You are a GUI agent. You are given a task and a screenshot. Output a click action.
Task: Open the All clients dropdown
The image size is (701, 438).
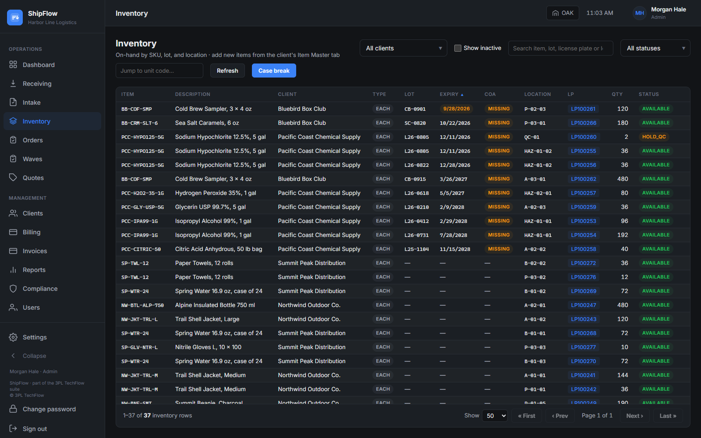pos(403,48)
